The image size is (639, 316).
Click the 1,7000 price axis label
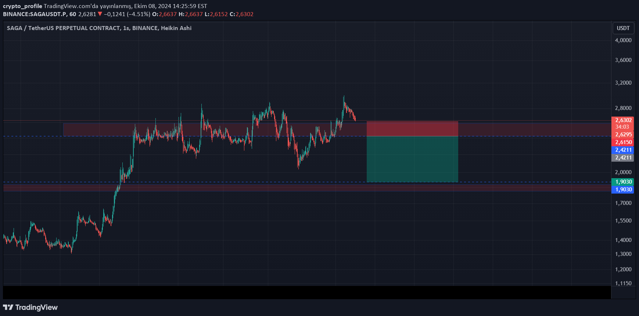[623, 203]
